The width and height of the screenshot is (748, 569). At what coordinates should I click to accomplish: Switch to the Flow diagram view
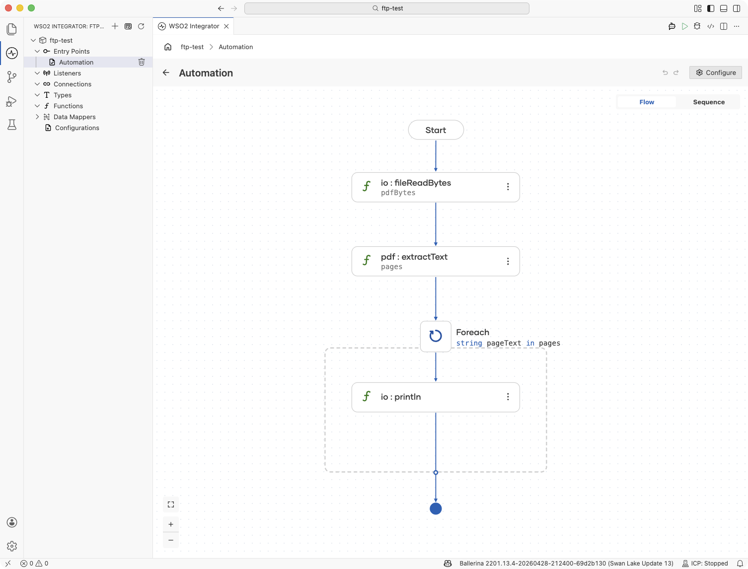point(647,102)
